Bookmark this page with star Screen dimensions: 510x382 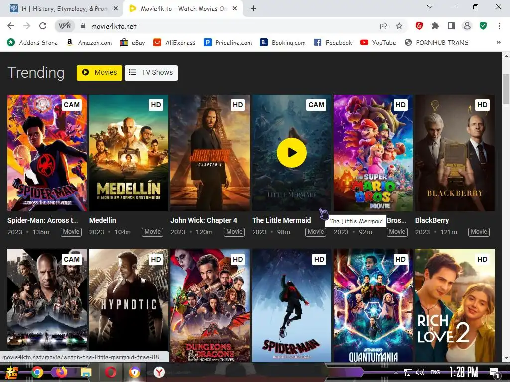[x=399, y=26]
